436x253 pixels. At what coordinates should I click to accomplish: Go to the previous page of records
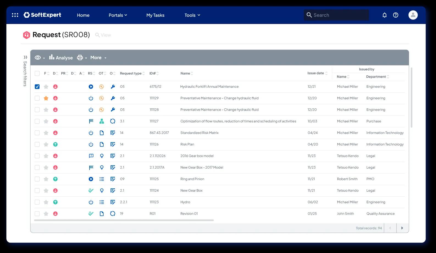(390, 228)
